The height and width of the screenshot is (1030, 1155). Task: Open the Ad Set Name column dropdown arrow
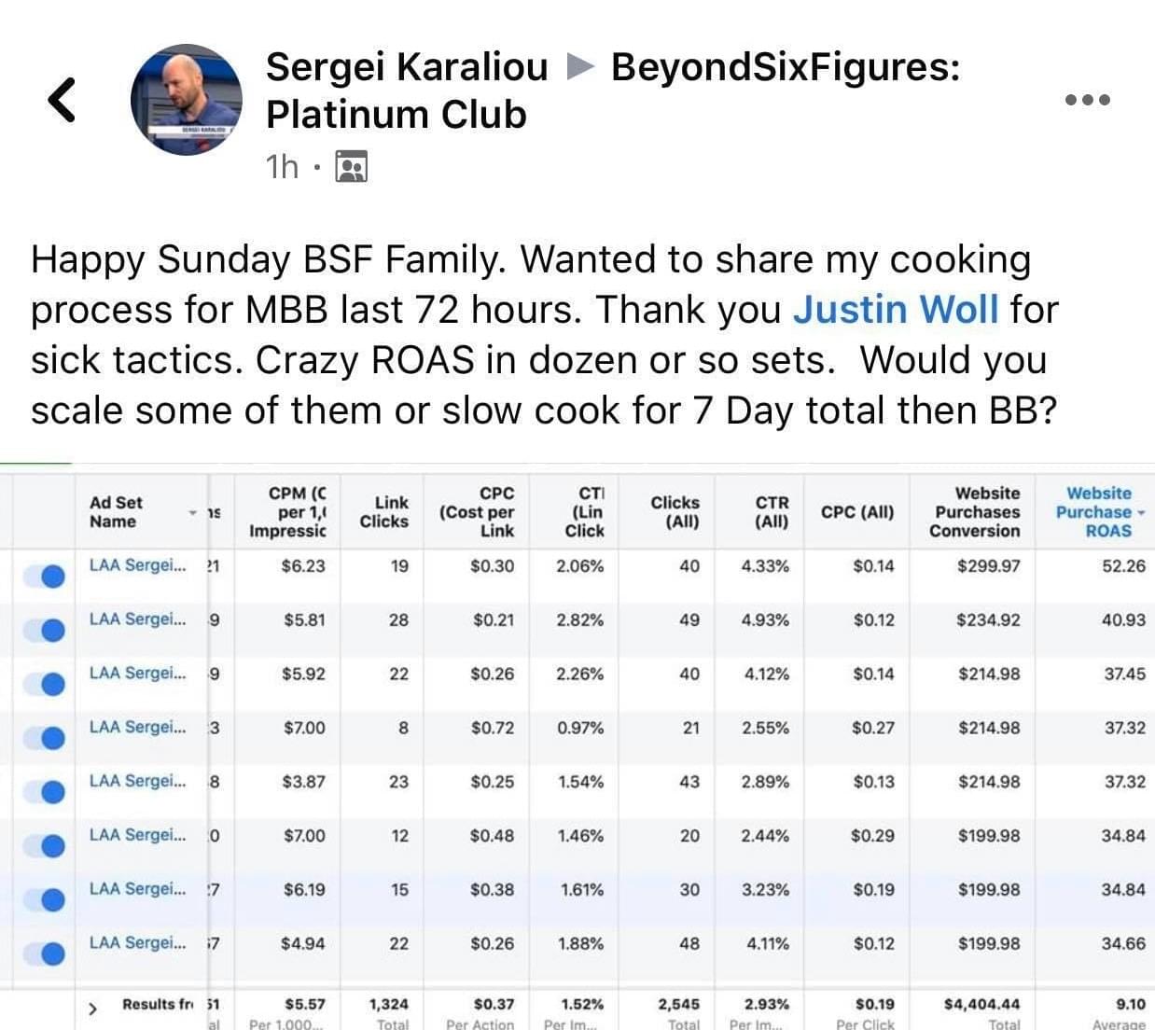pyautogui.click(x=192, y=513)
